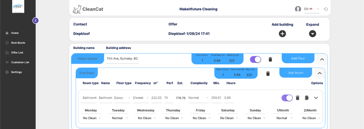The image size is (364, 129).
Task: Open Customer List in the sidebar
Action: pyautogui.click(x=20, y=62)
